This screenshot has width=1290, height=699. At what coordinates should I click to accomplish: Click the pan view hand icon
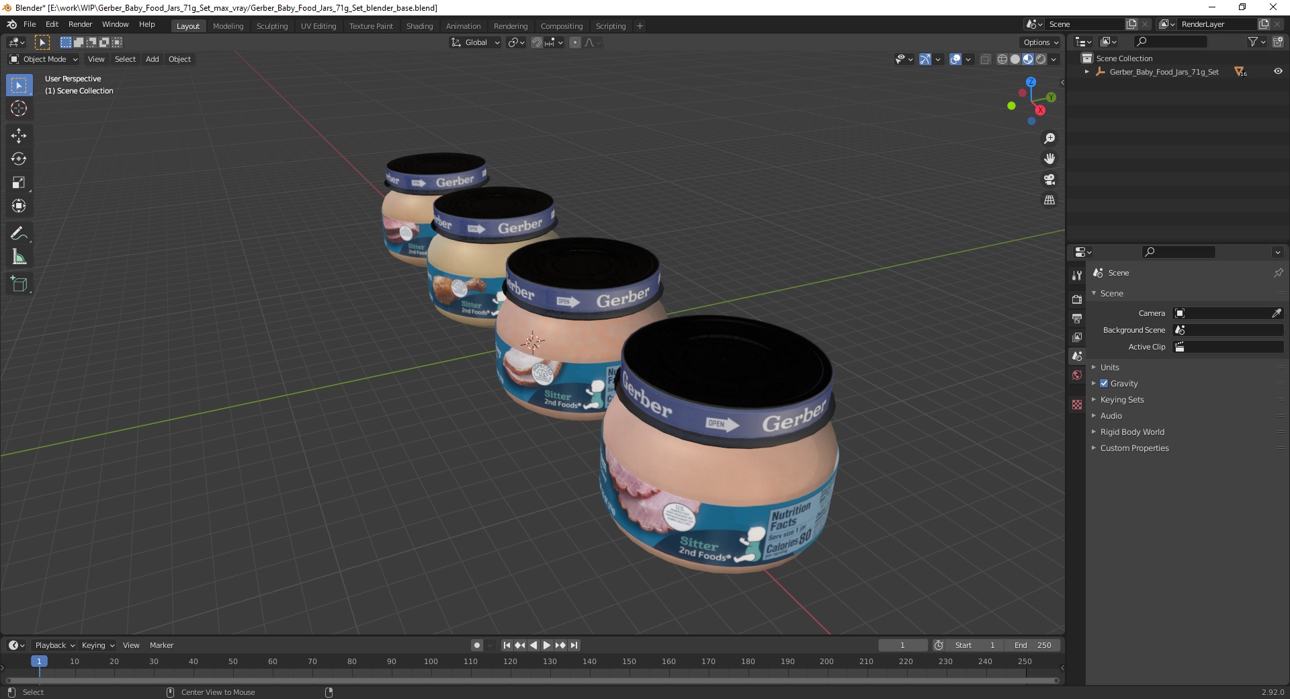(1049, 159)
